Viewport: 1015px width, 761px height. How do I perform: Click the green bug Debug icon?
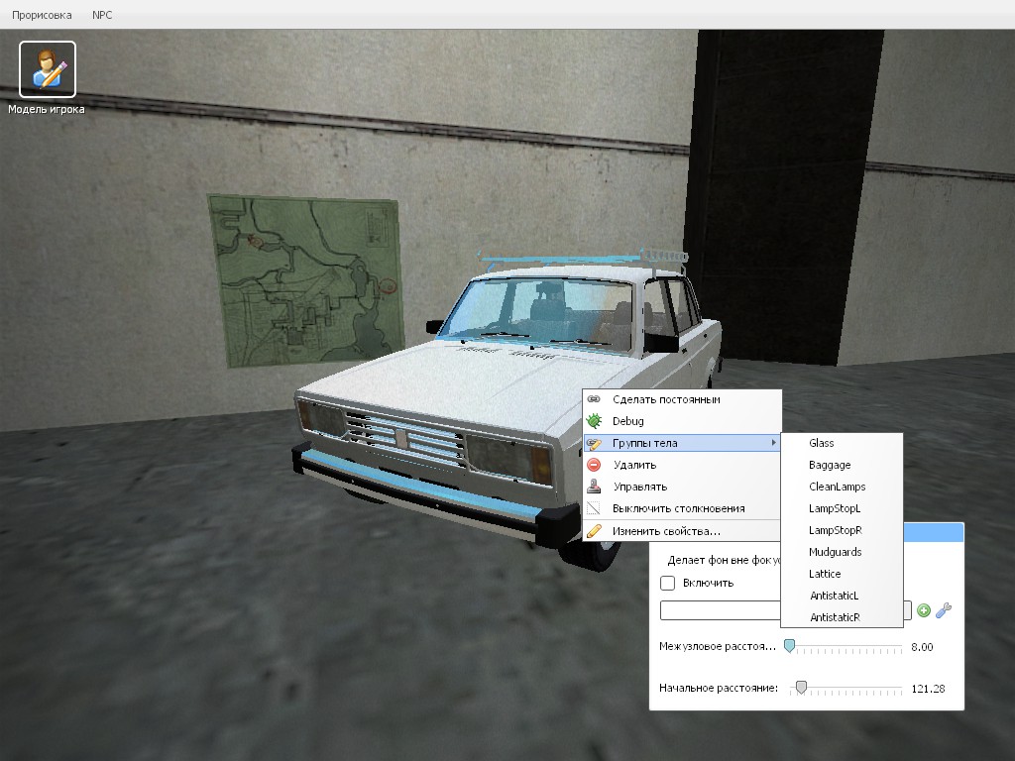tap(594, 421)
